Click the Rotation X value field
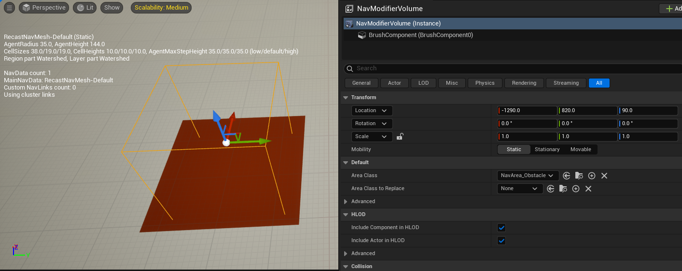 [527, 124]
